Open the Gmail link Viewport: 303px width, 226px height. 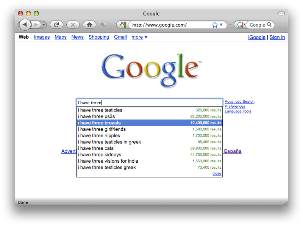(120, 37)
